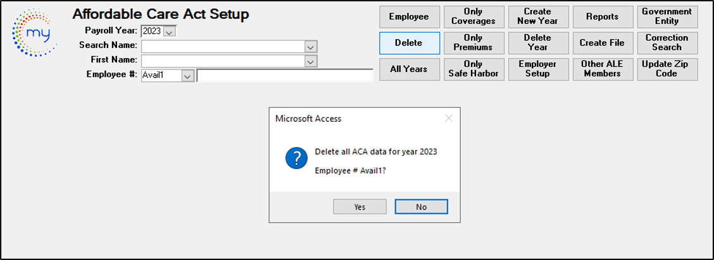Click the Delete Year button
The width and height of the screenshot is (714, 260).
click(538, 43)
